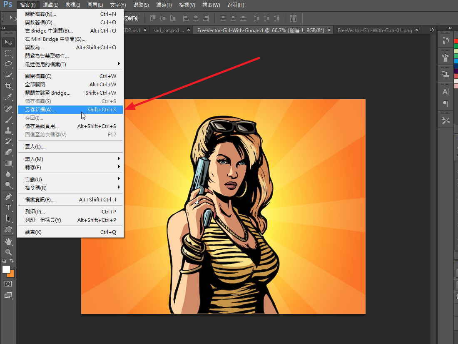Open the Character panel icon

[446, 92]
